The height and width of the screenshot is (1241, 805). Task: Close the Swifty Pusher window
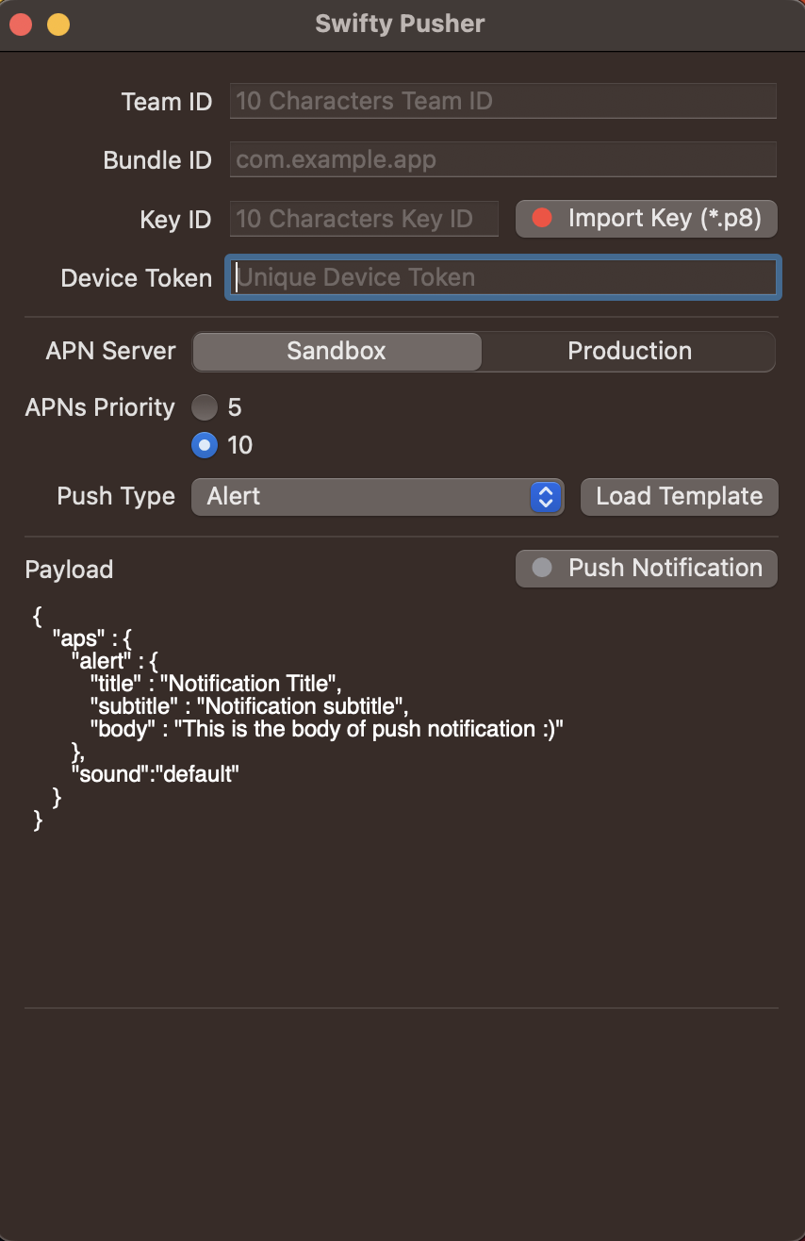pos(21,25)
